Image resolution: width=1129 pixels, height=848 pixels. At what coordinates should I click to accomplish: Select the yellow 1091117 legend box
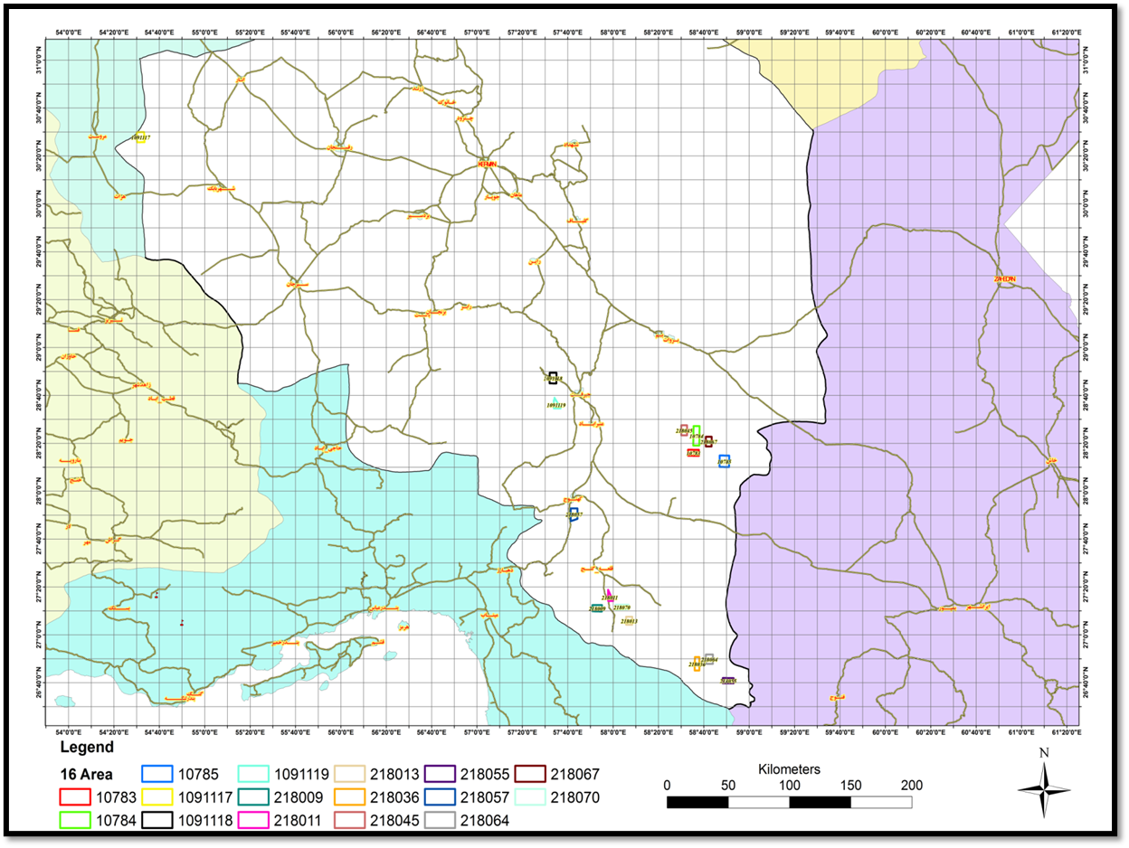[158, 797]
